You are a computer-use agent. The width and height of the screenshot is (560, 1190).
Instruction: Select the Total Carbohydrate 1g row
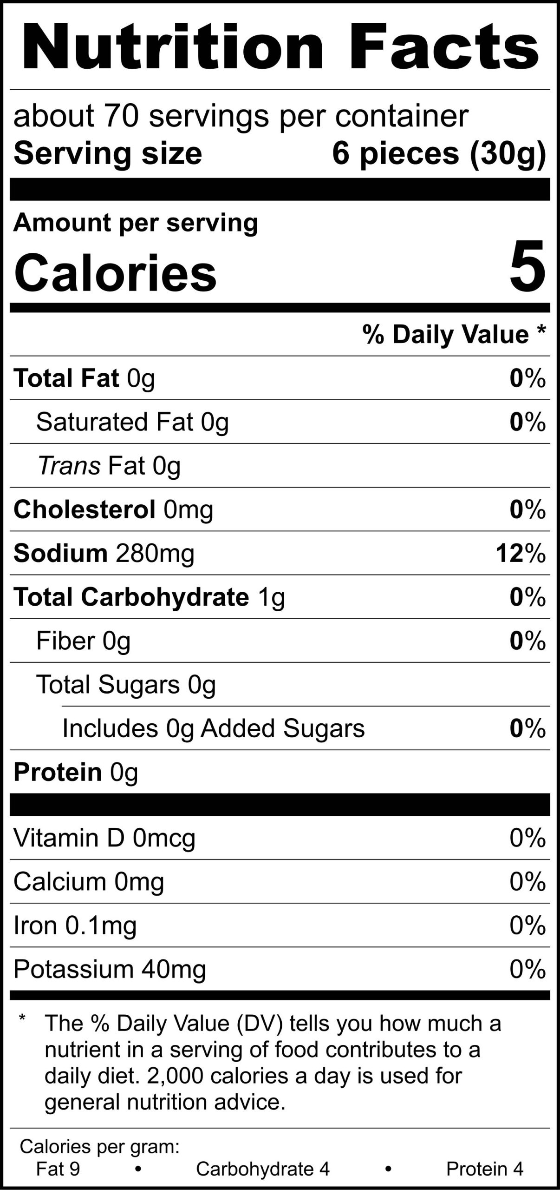(149, 597)
